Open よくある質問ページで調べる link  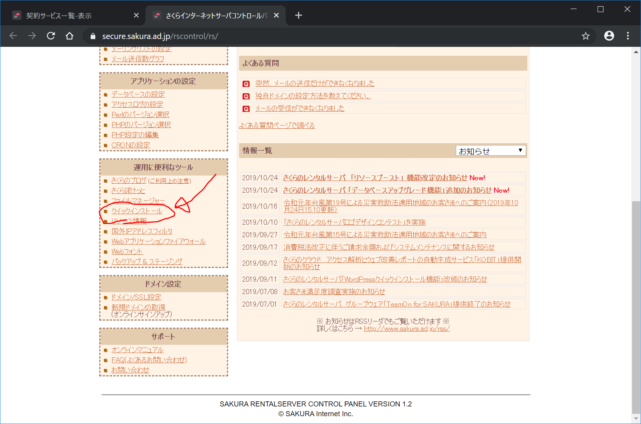pyautogui.click(x=277, y=125)
